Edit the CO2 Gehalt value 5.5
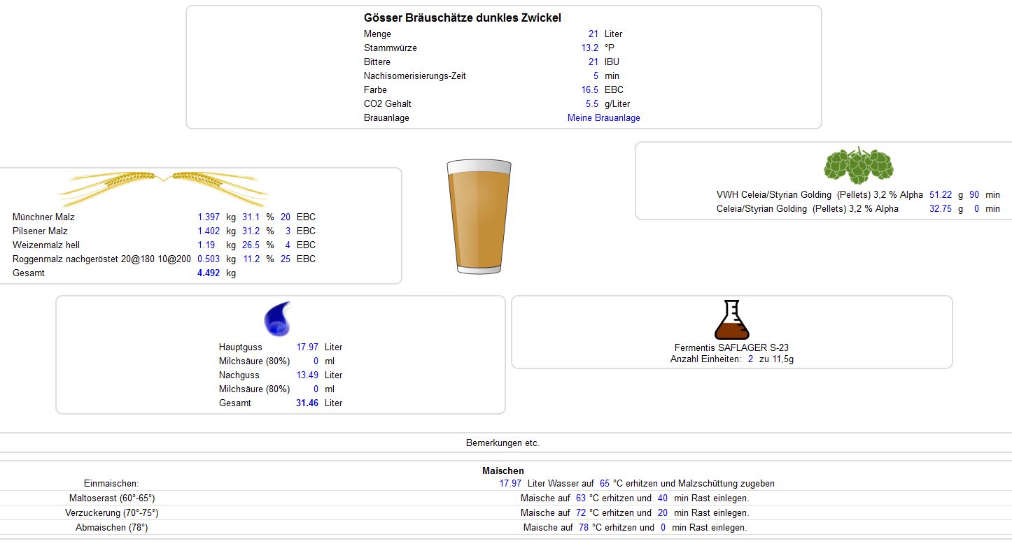Viewport: 1012px width, 546px height. (591, 104)
